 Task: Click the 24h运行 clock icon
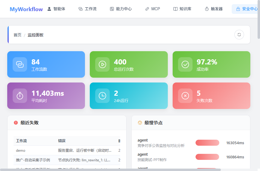102,96
